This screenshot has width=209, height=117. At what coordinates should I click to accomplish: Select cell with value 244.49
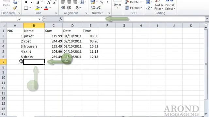coord(54,41)
